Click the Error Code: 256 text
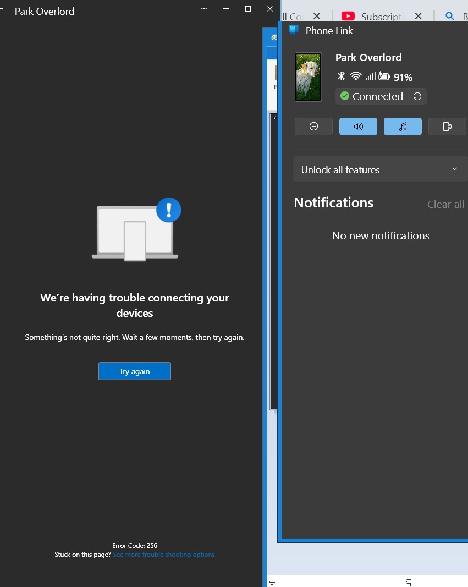The image size is (468, 587). 135,545
